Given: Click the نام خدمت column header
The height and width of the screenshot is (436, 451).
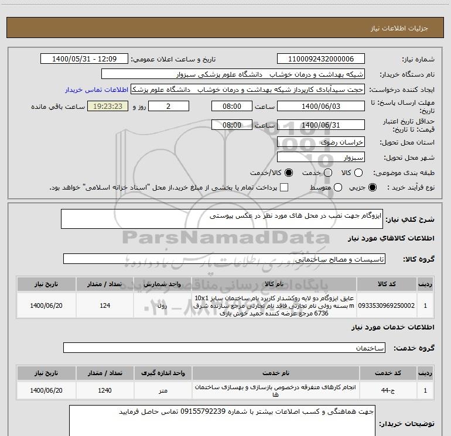Looking at the screenshot, I should (275, 373).
